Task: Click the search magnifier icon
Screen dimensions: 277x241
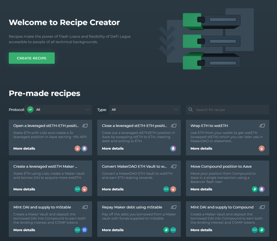Action: [190, 110]
